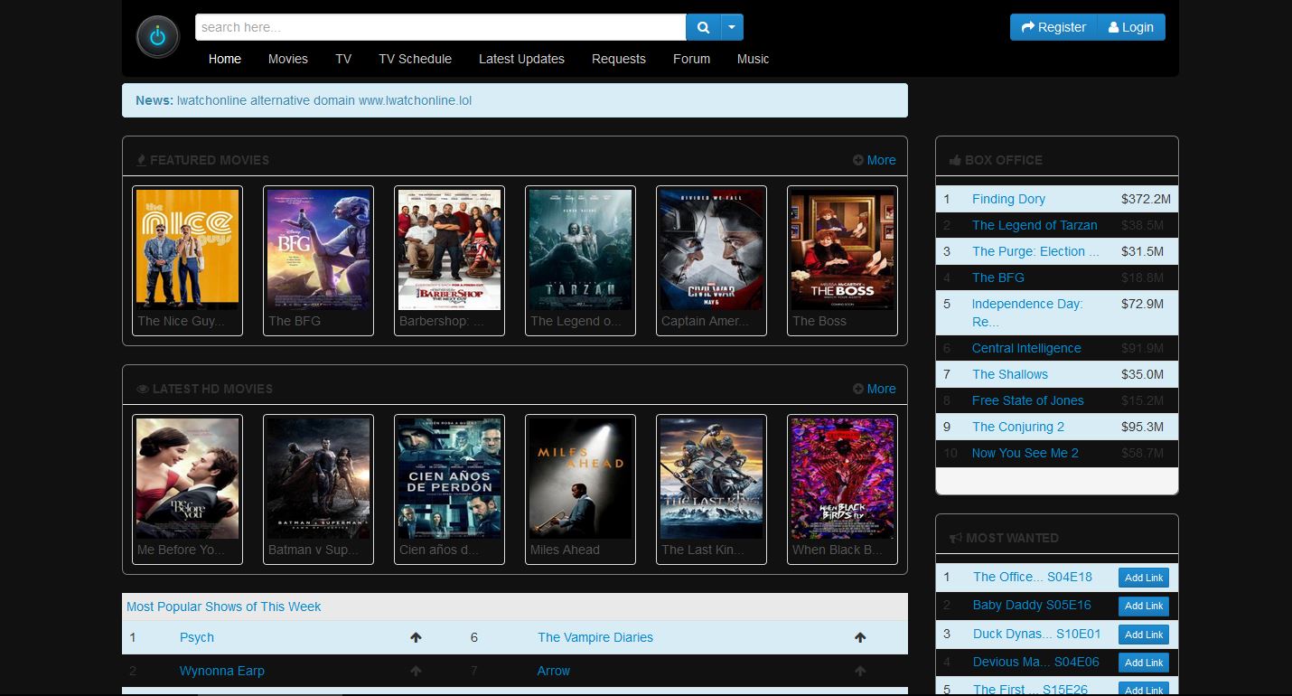Open The Shallows box office link
Screen dimensions: 1292x696
1010,374
